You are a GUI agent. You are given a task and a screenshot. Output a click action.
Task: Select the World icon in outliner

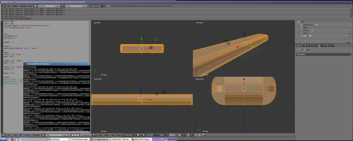[301, 27]
